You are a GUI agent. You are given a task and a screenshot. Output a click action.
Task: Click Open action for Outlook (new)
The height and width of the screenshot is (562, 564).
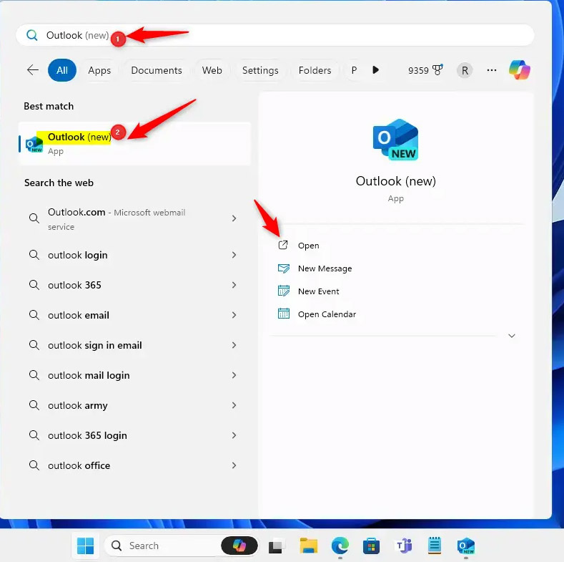click(x=308, y=246)
